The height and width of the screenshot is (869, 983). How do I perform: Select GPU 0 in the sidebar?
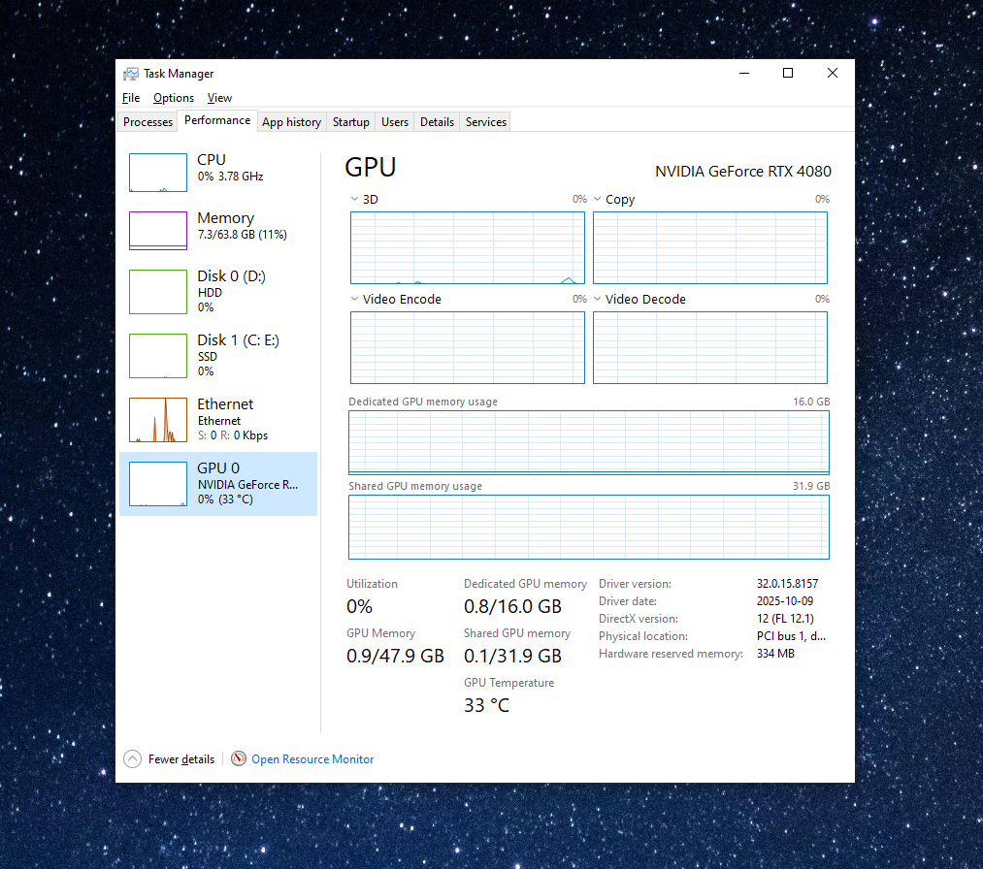(x=218, y=483)
